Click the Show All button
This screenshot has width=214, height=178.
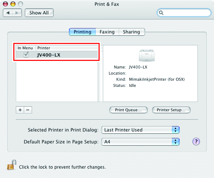(x=39, y=13)
